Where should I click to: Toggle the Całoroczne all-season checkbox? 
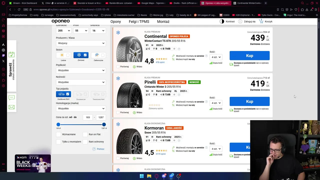tap(103, 55)
